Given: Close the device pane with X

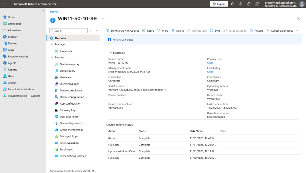Looking at the screenshot, I should (x=299, y=19).
